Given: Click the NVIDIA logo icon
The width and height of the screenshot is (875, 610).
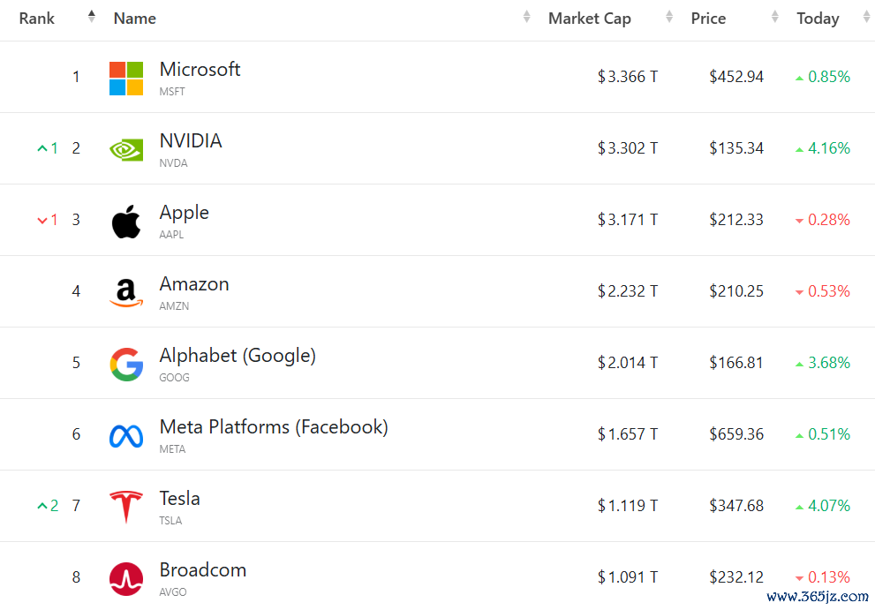Looking at the screenshot, I should tap(126, 149).
